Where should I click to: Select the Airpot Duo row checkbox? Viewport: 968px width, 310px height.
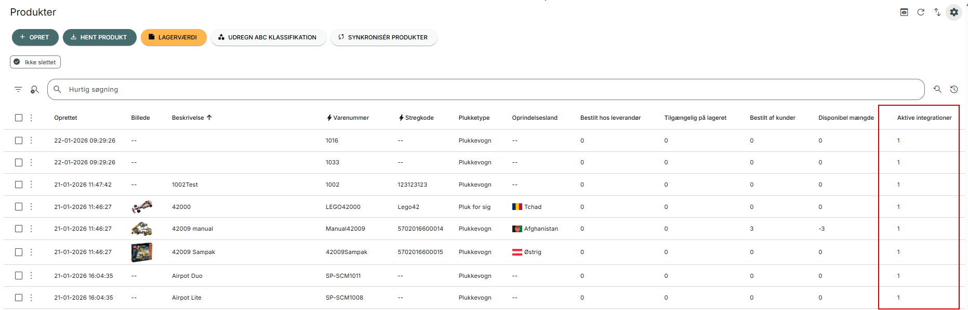19,276
